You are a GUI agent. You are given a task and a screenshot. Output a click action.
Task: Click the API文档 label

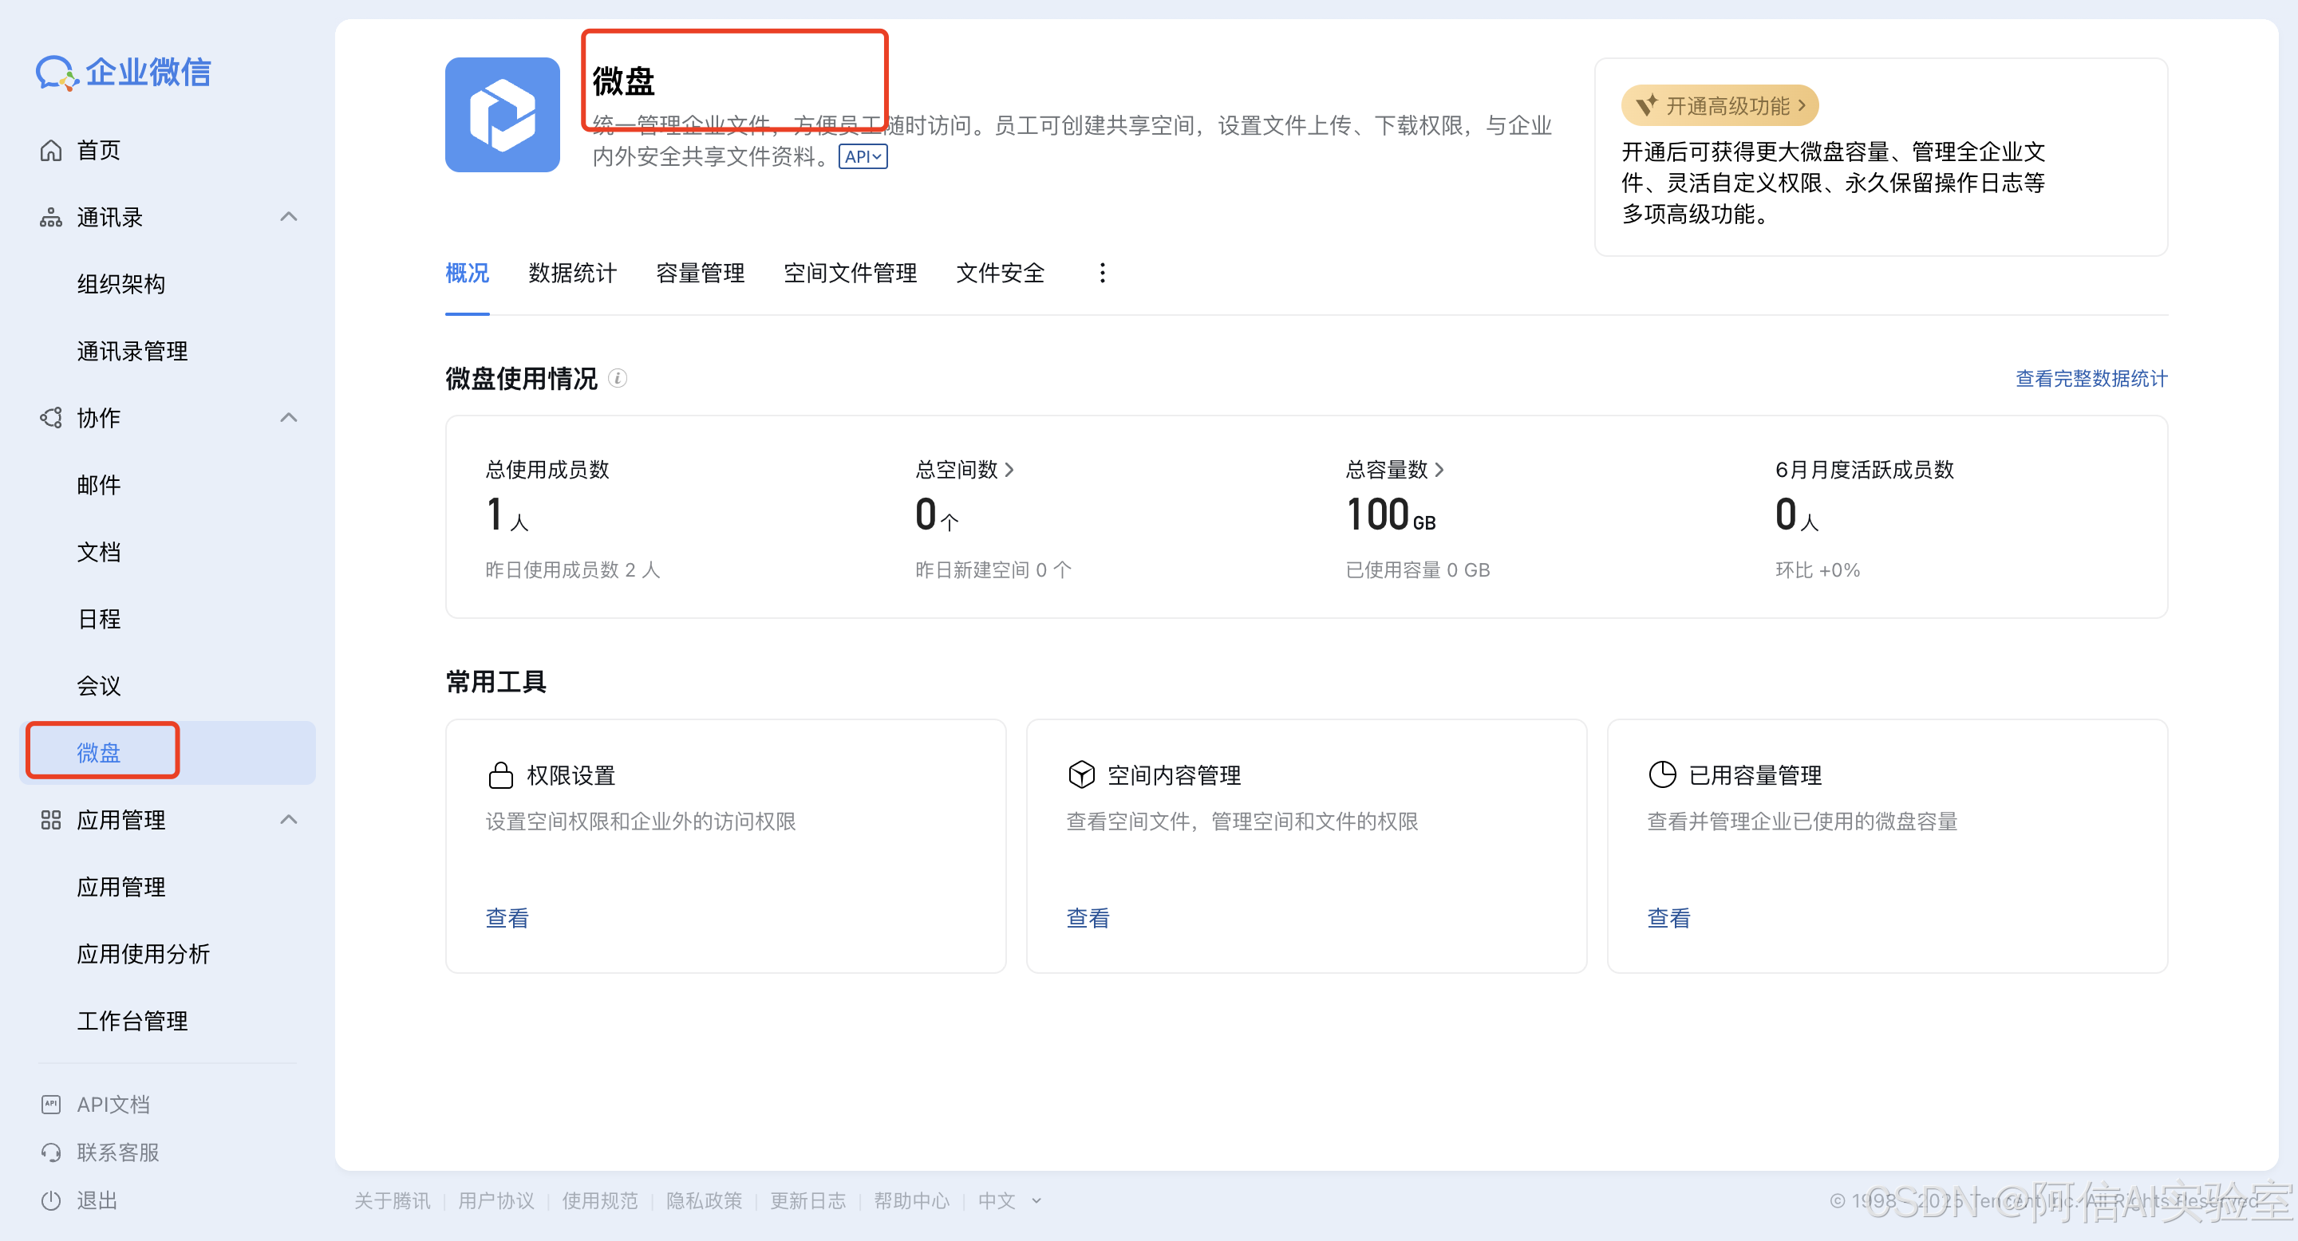(113, 1105)
